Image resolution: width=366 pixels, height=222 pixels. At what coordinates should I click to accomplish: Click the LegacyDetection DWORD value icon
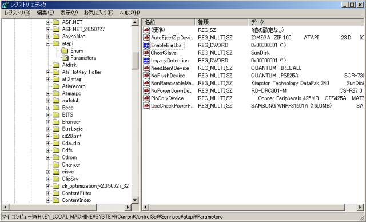(x=146, y=61)
